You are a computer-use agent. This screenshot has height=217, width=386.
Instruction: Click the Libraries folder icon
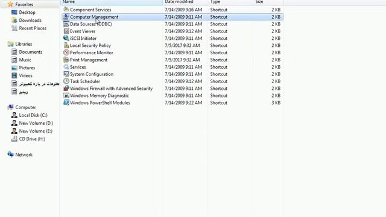10,44
